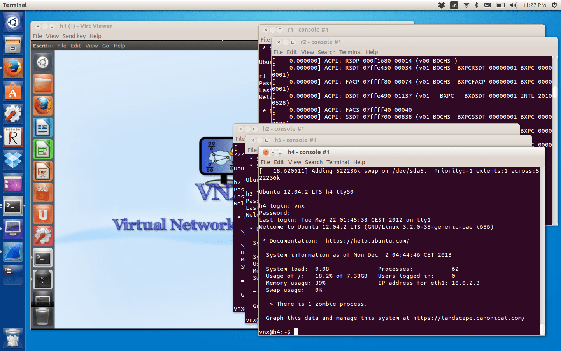Viewport: 561px width, 351px height.
Task: Open home folder in h1 guest launcher
Action: pyautogui.click(x=43, y=84)
